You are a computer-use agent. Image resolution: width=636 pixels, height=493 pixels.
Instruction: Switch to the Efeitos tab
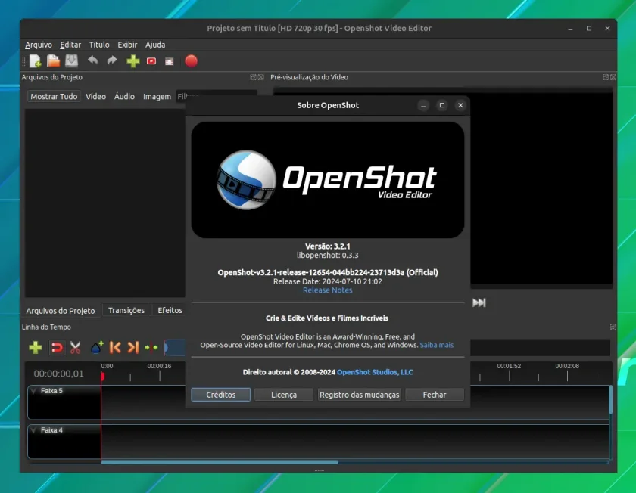click(x=170, y=310)
